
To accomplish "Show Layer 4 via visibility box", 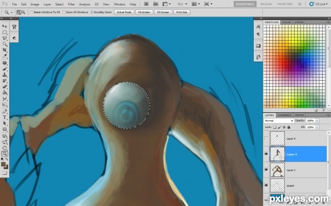I will [x=266, y=138].
